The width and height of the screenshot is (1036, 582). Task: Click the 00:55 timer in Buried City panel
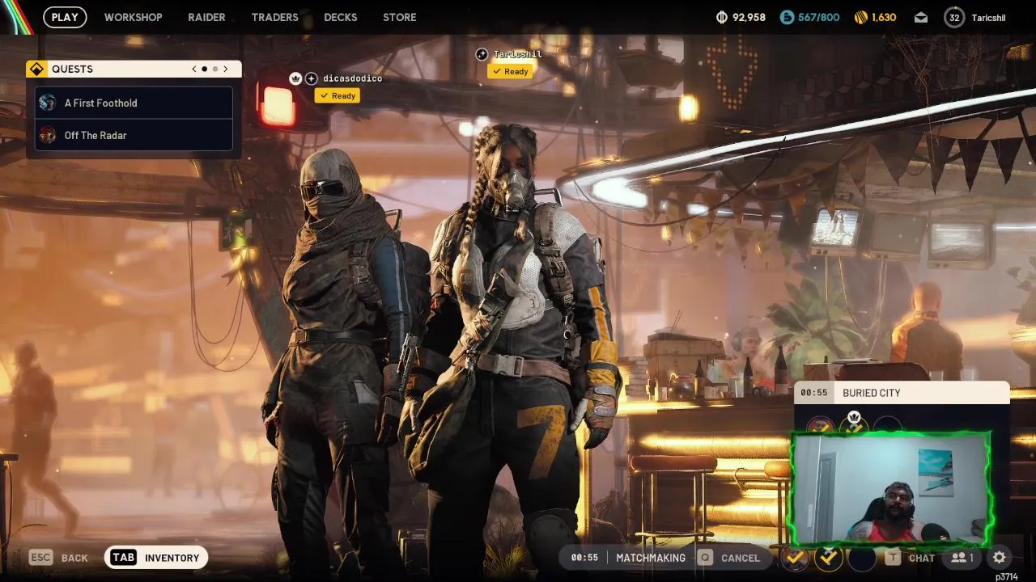(814, 393)
